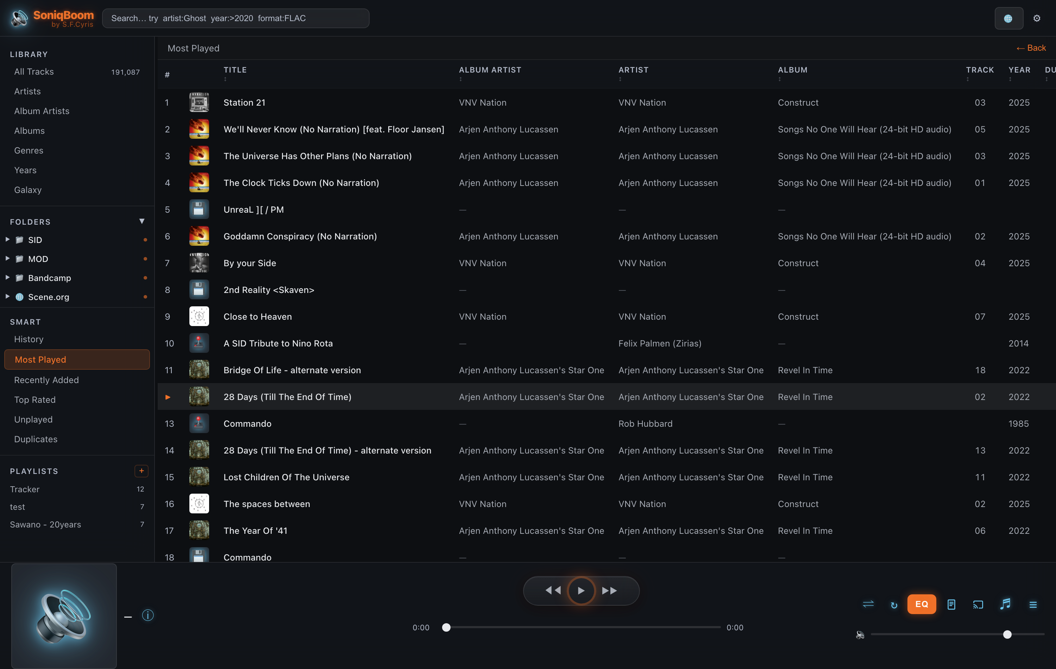Open the Album Artists view
This screenshot has height=669, width=1056.
coord(77,111)
